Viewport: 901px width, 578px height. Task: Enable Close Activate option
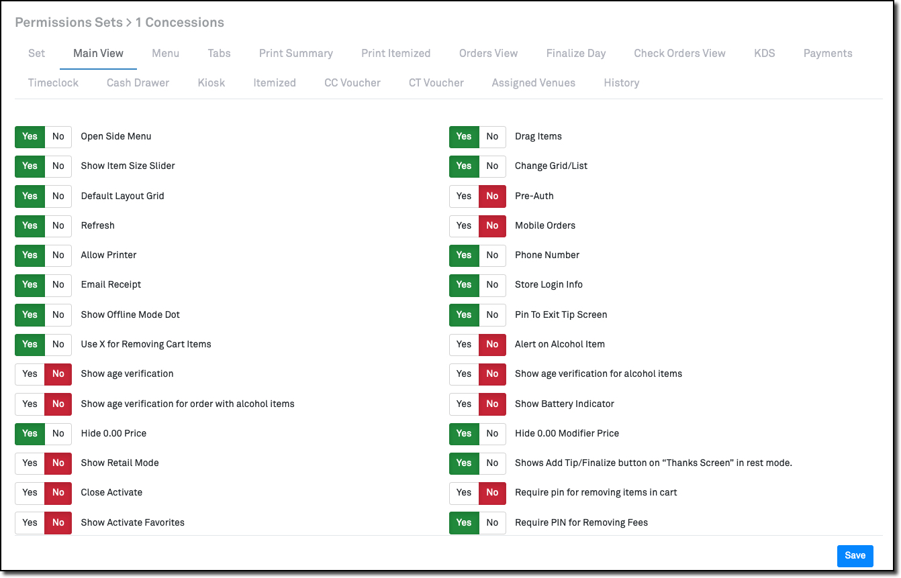tap(30, 492)
